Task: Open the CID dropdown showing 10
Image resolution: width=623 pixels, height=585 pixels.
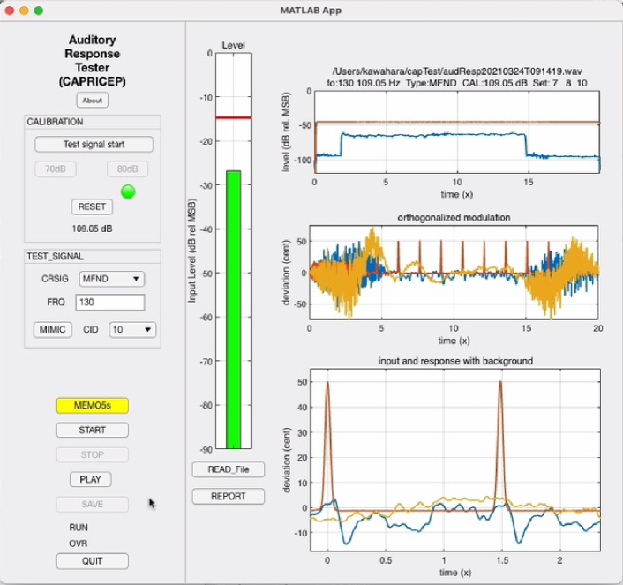Action: pos(132,329)
